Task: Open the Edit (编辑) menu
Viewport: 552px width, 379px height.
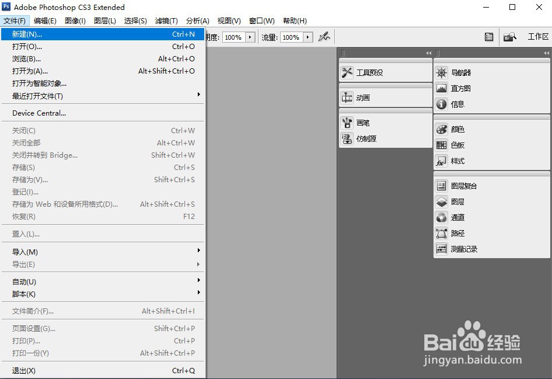Action: [45, 21]
